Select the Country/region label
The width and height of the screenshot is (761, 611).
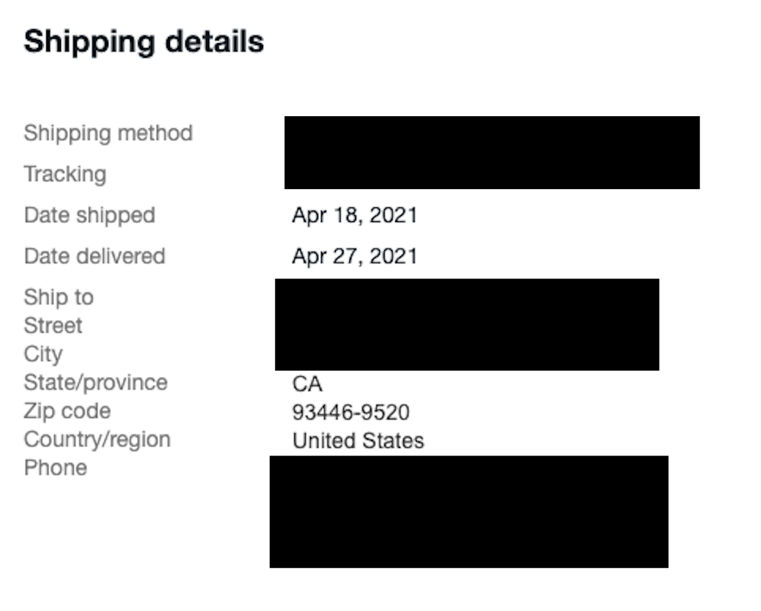tap(97, 440)
